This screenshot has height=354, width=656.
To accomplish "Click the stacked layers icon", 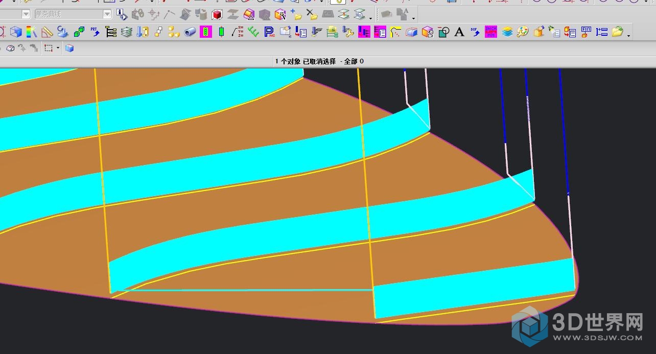I will [127, 32].
